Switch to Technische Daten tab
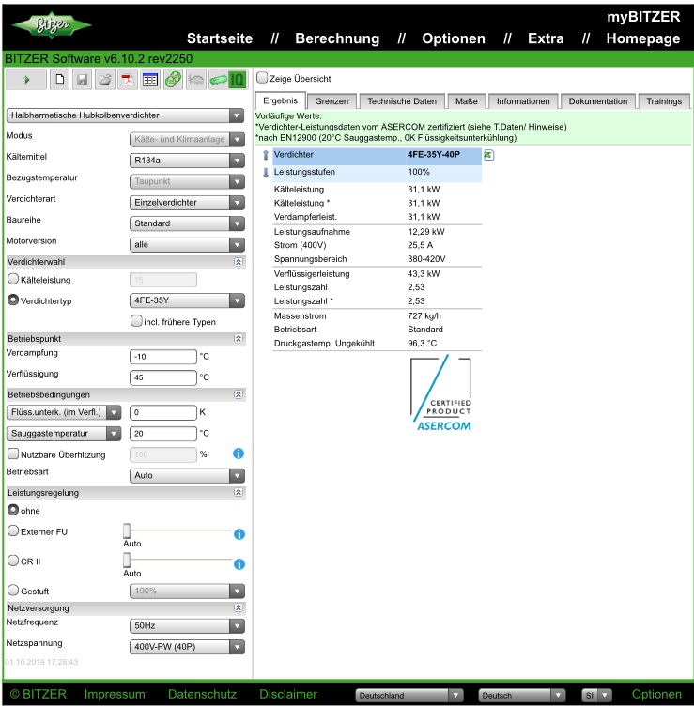The width and height of the screenshot is (694, 707). pyautogui.click(x=402, y=101)
